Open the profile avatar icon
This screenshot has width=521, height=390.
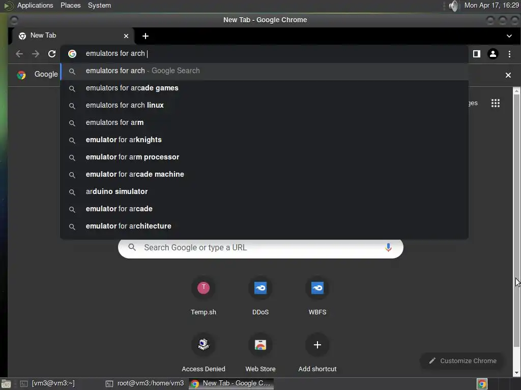pyautogui.click(x=493, y=54)
